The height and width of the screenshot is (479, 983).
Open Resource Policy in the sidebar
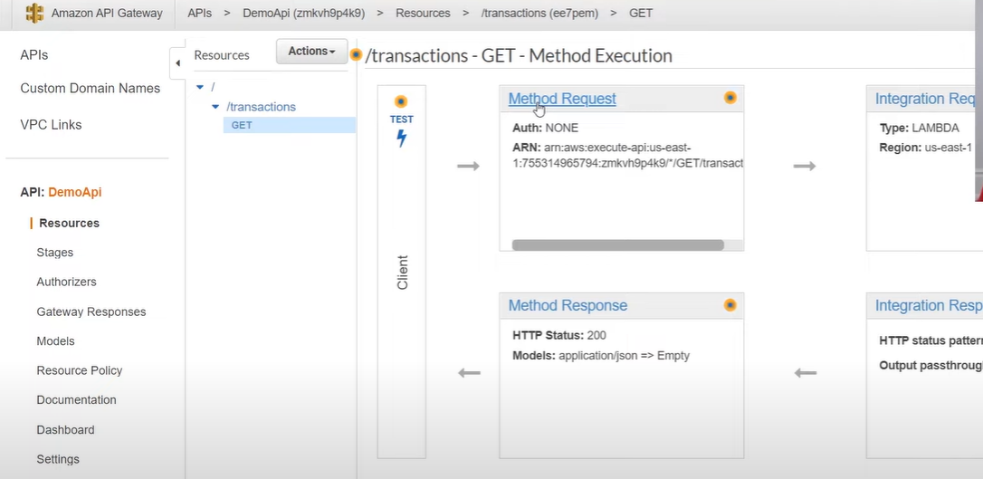click(x=80, y=370)
